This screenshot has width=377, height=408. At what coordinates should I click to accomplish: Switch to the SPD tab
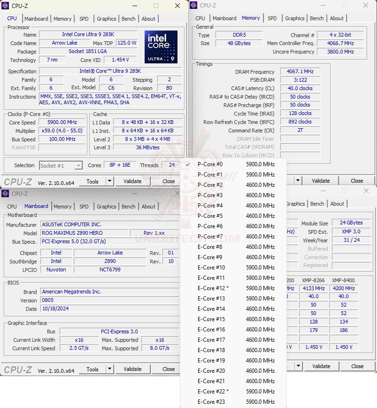(84, 19)
